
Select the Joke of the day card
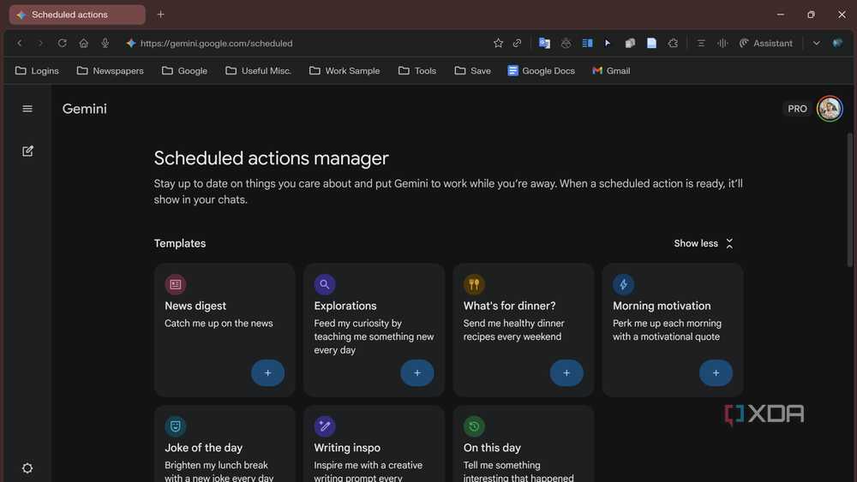(225, 443)
